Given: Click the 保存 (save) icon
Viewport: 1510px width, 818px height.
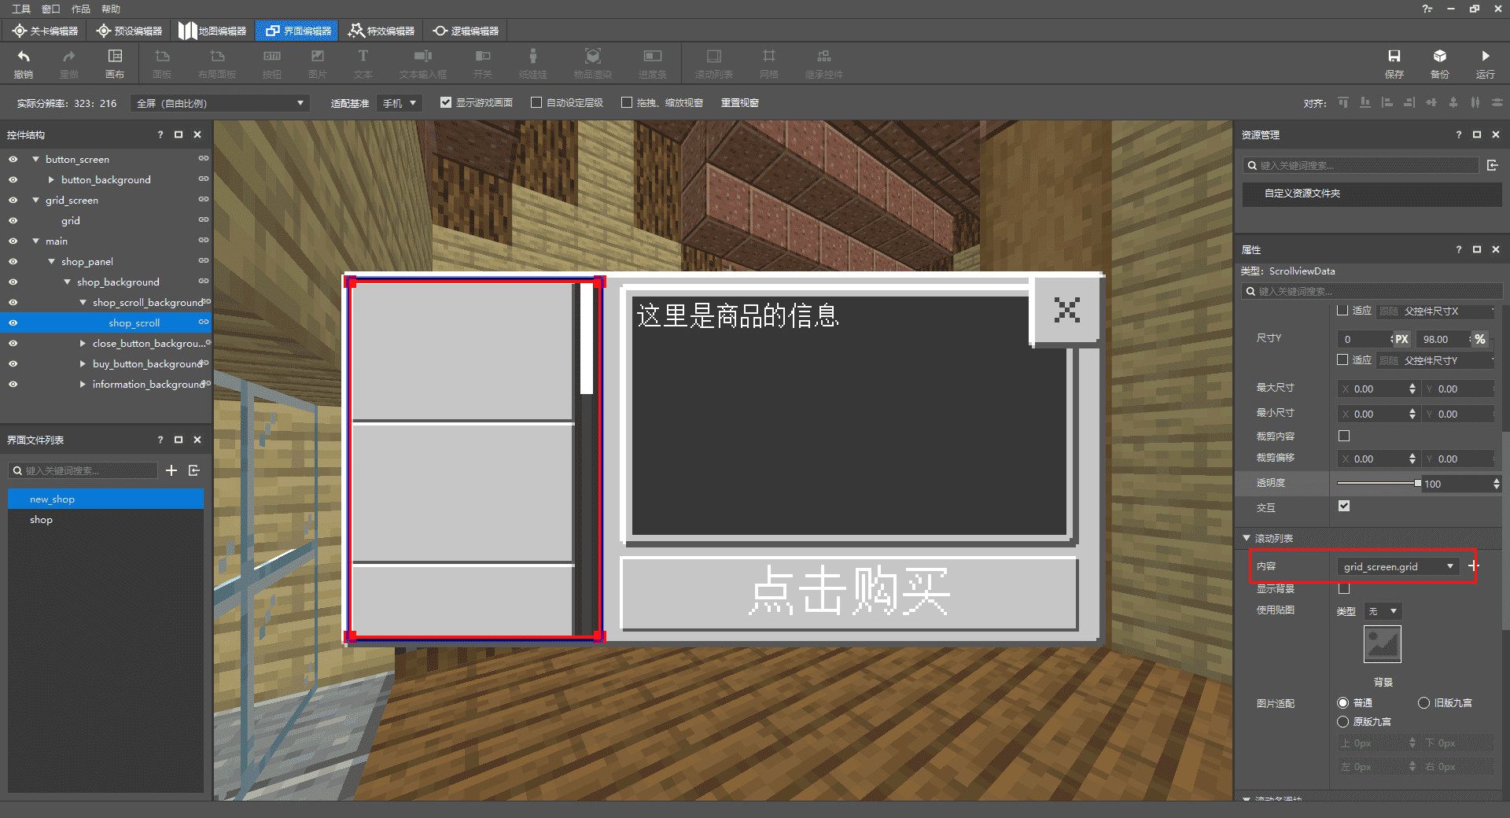Looking at the screenshot, I should (1394, 63).
